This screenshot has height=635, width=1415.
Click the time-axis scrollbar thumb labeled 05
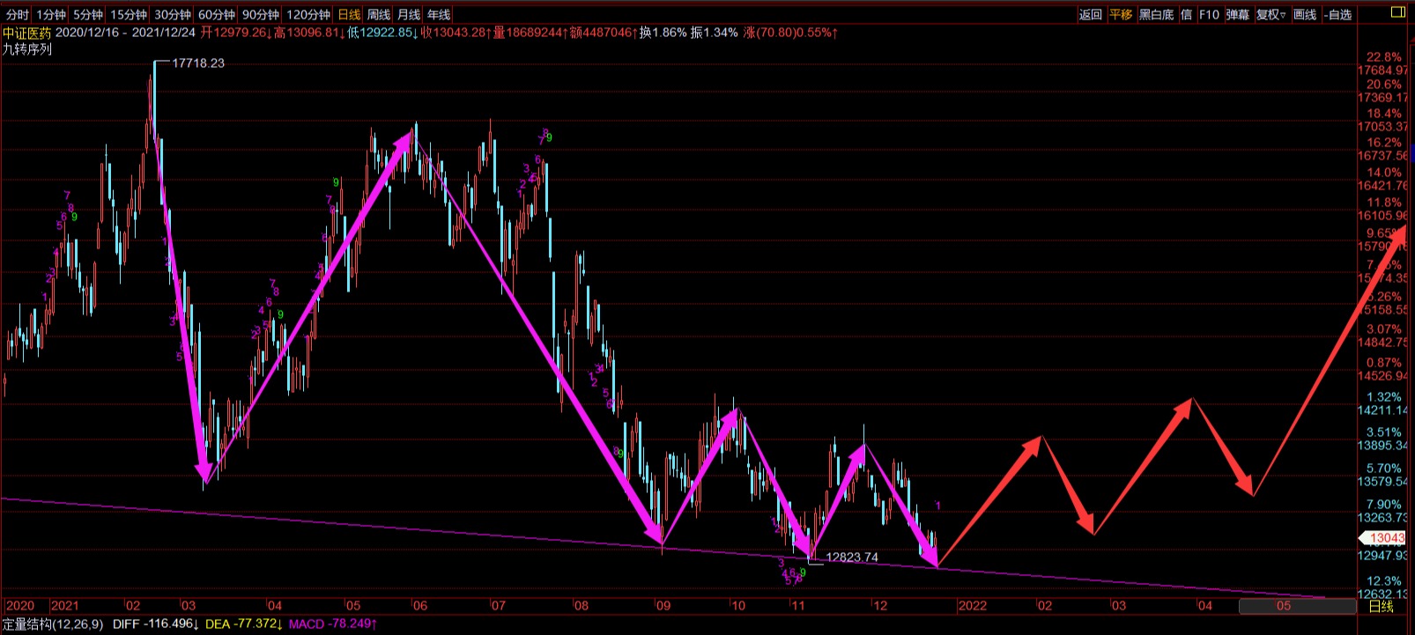(x=1297, y=606)
